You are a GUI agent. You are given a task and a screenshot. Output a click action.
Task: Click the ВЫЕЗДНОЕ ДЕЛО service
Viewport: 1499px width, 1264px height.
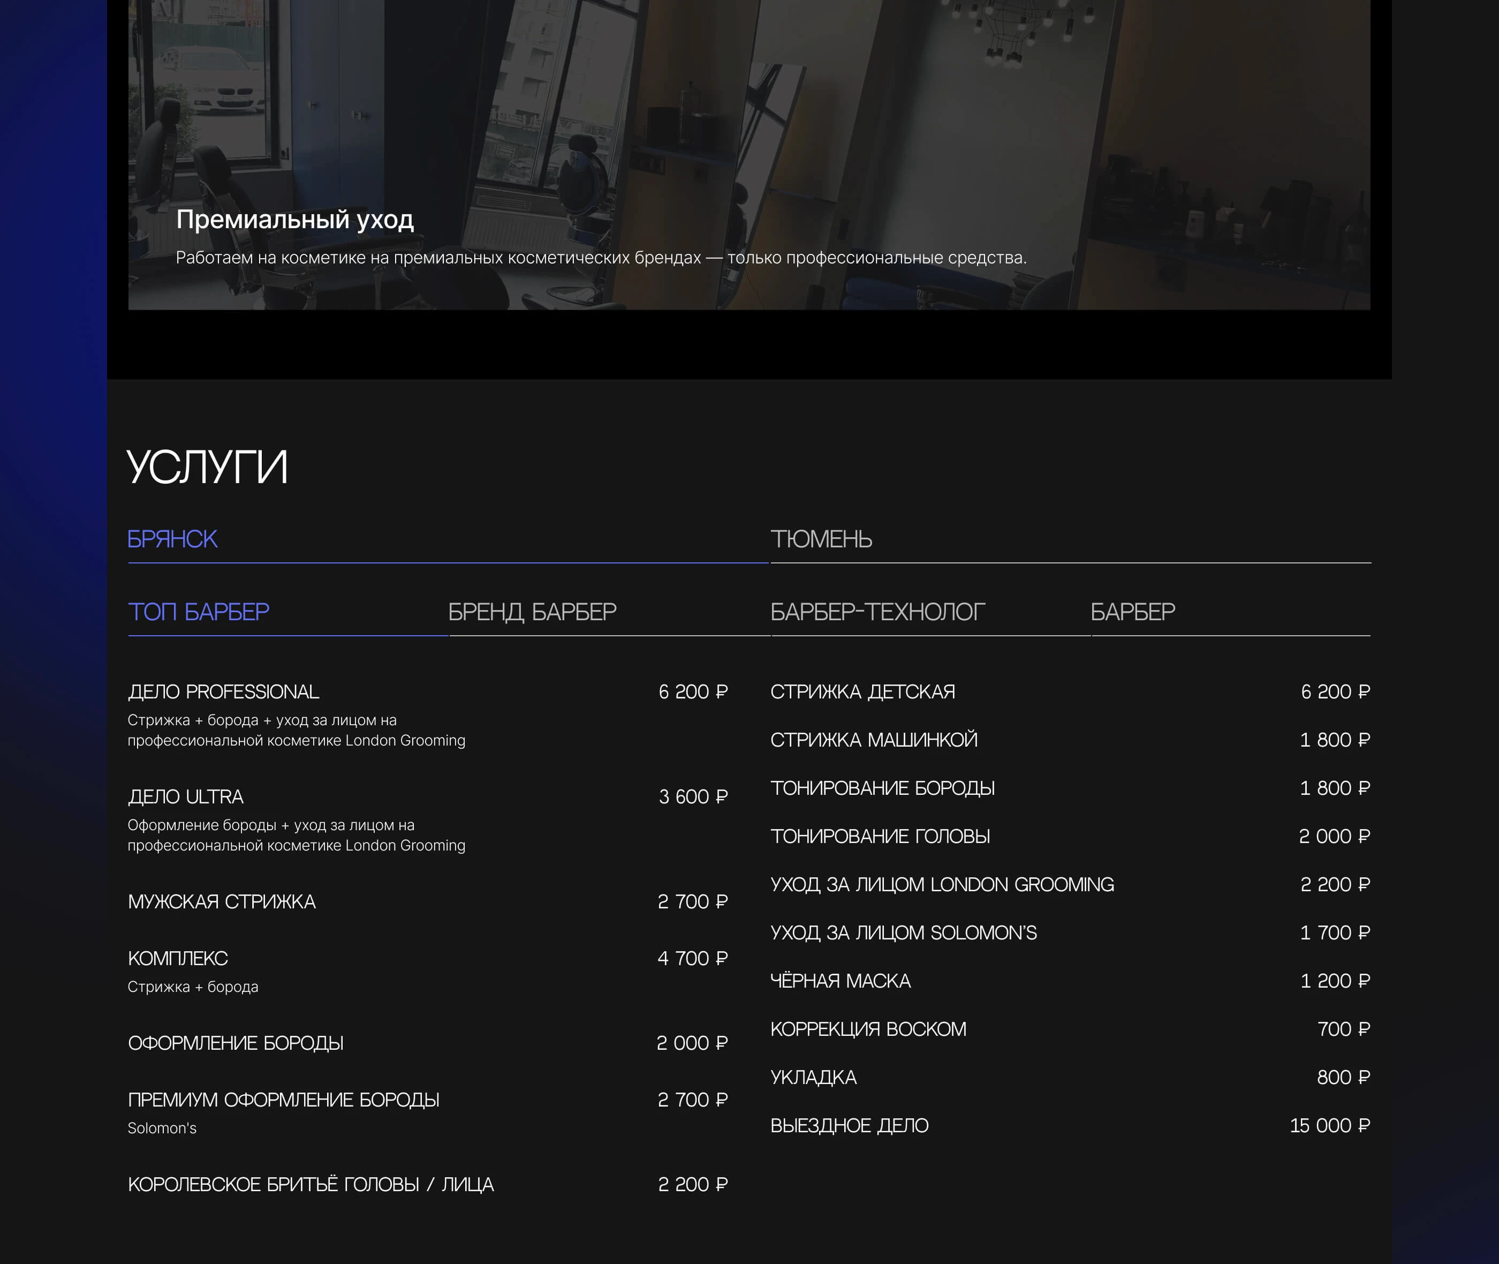850,1125
